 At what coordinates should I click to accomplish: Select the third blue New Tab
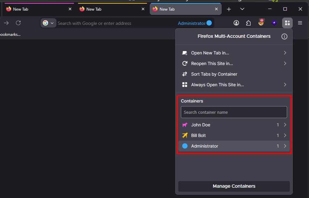coord(186,9)
